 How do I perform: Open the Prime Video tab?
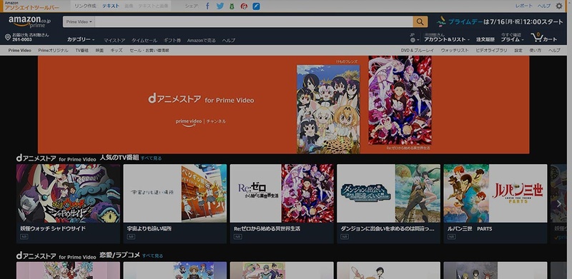20,50
